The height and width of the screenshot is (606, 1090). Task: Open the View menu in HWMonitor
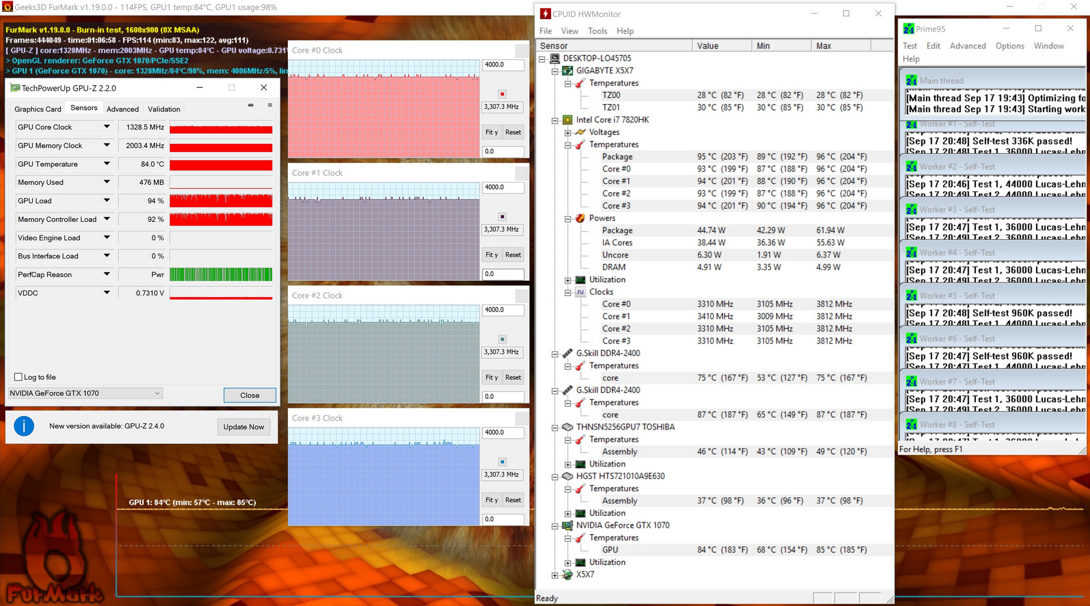point(569,31)
